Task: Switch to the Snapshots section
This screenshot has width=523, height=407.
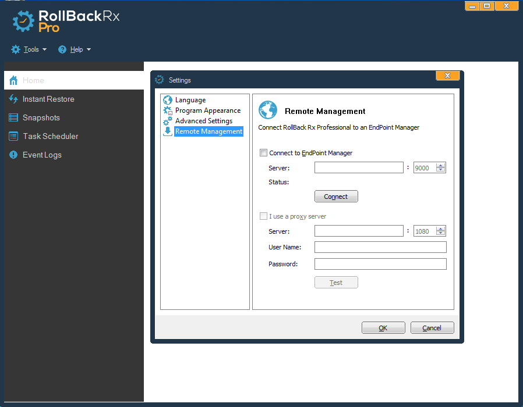Action: click(74, 117)
